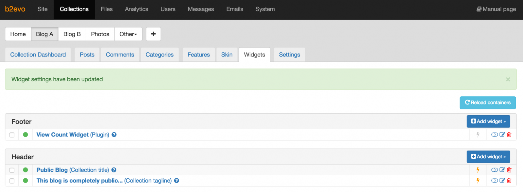Check the View Count Widget checkbox
Viewport: 523px width, 192px height.
pyautogui.click(x=12, y=135)
